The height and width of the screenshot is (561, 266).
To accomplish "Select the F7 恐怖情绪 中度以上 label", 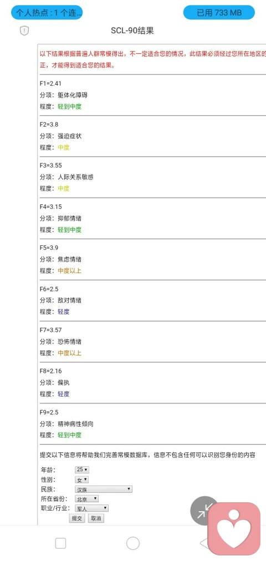I will click(x=70, y=353).
